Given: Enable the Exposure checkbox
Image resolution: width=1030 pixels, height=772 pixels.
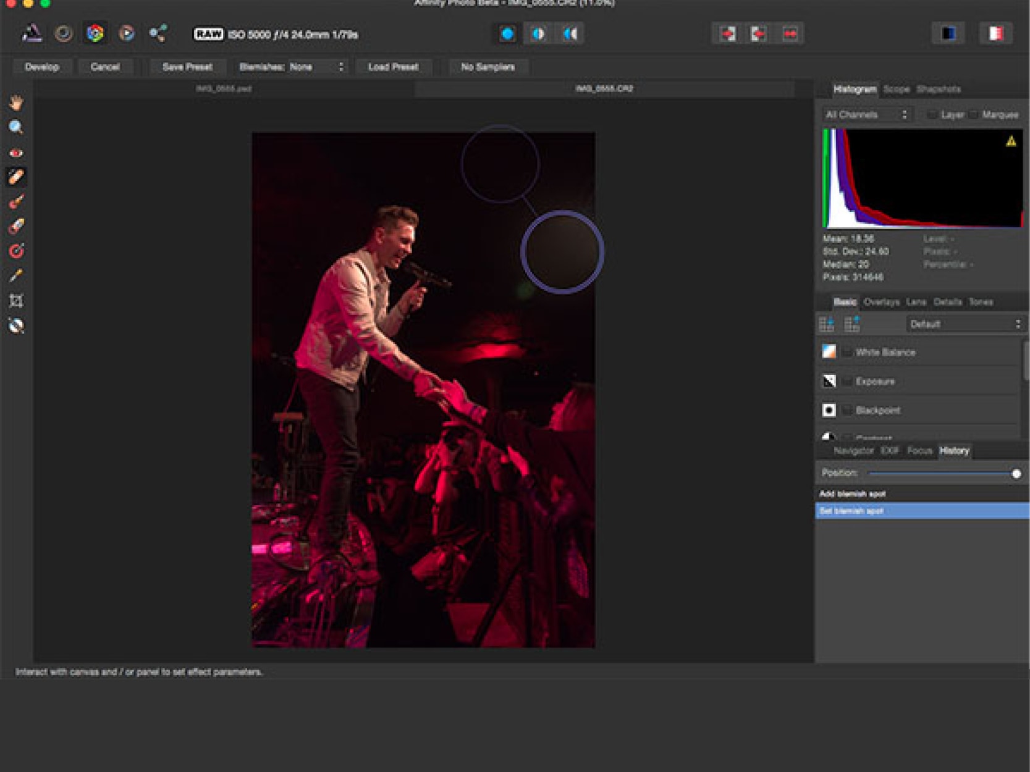Looking at the screenshot, I should point(847,381).
